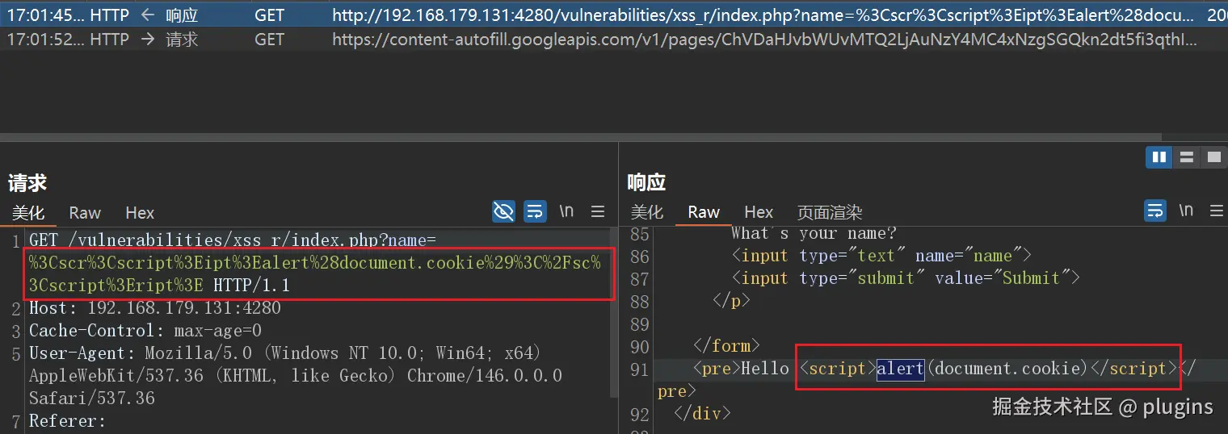The image size is (1228, 434).
Task: Click the closing form tag in response line 90
Action: (726, 346)
